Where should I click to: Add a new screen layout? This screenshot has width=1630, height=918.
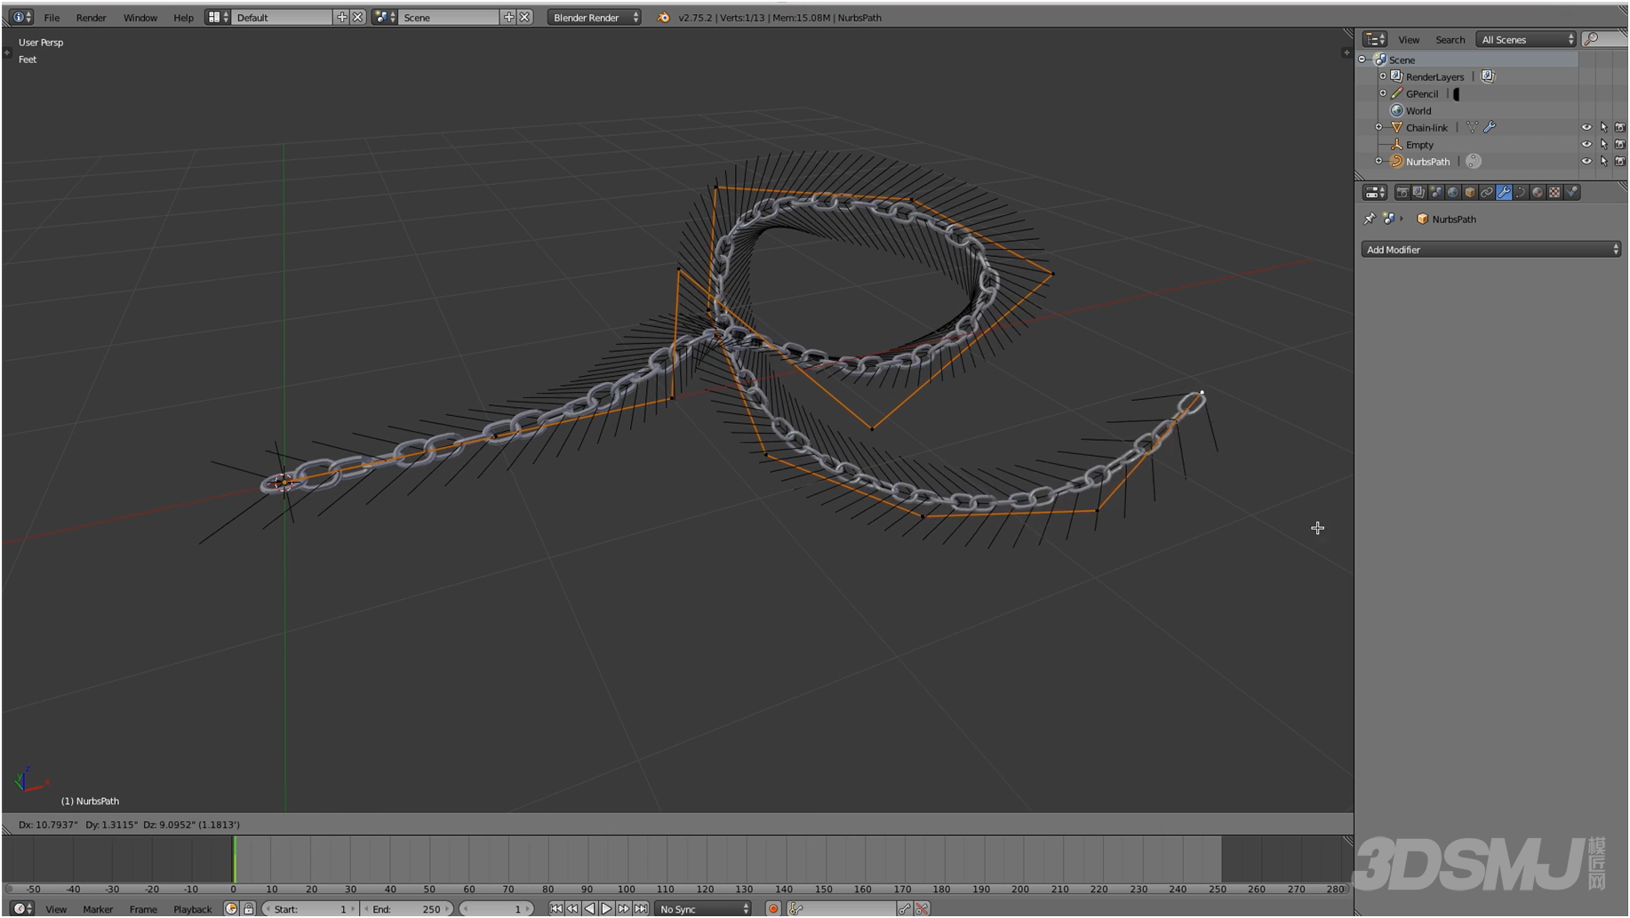coord(341,17)
